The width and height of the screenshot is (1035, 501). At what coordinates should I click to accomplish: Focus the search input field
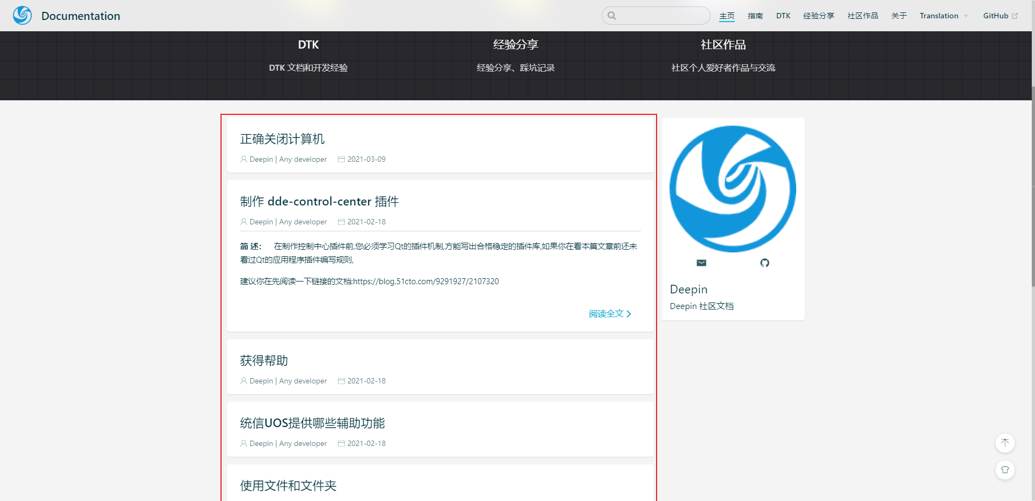point(655,16)
